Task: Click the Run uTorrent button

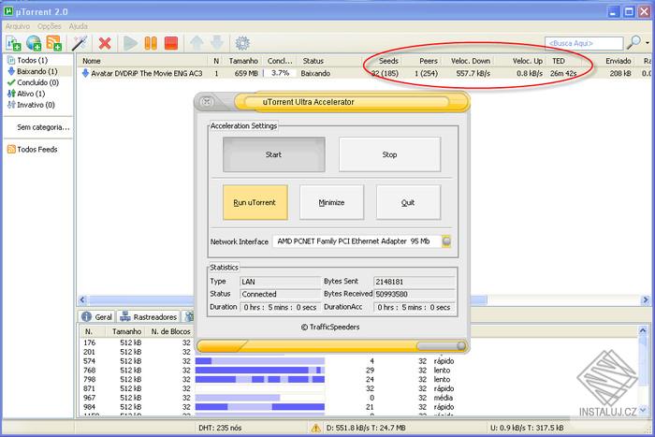Action: pyautogui.click(x=255, y=203)
